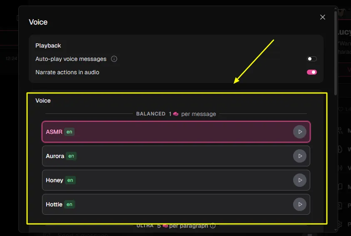Preview the Honey voice sample

tap(299, 180)
